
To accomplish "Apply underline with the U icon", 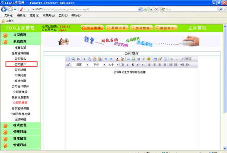I will pos(133,65).
